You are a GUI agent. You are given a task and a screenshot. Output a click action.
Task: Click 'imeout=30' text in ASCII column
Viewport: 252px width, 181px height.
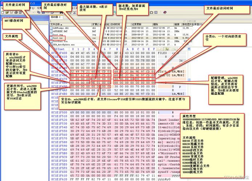point(166,123)
